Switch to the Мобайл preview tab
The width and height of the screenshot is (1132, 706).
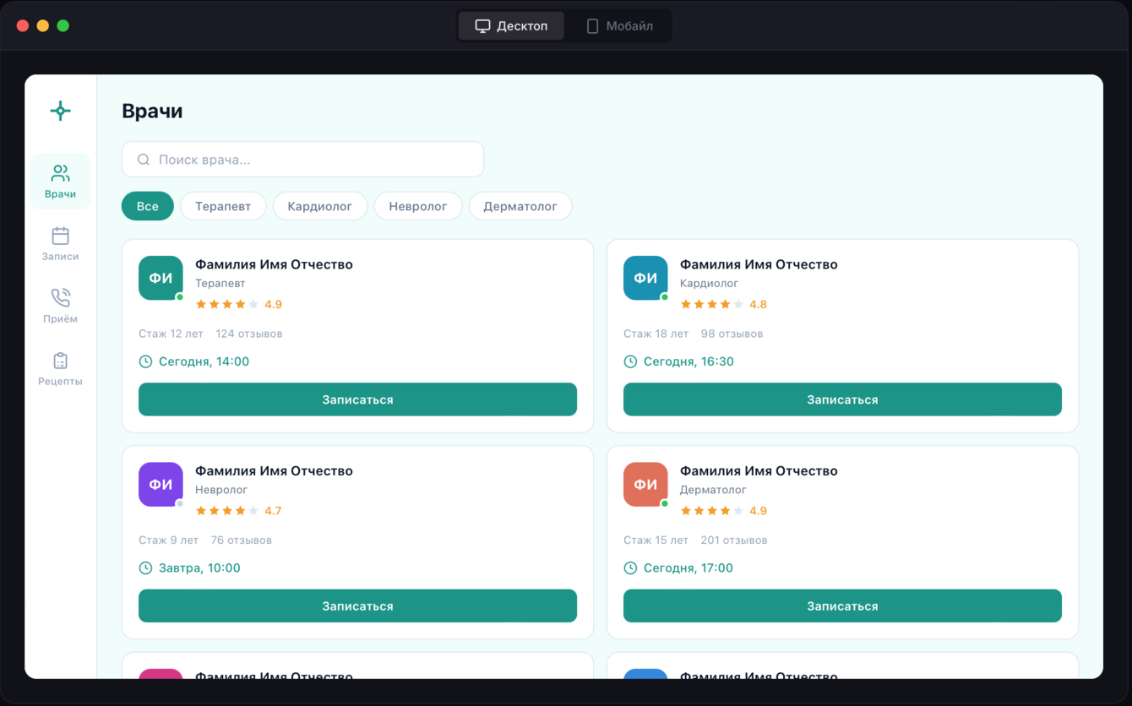tap(620, 26)
